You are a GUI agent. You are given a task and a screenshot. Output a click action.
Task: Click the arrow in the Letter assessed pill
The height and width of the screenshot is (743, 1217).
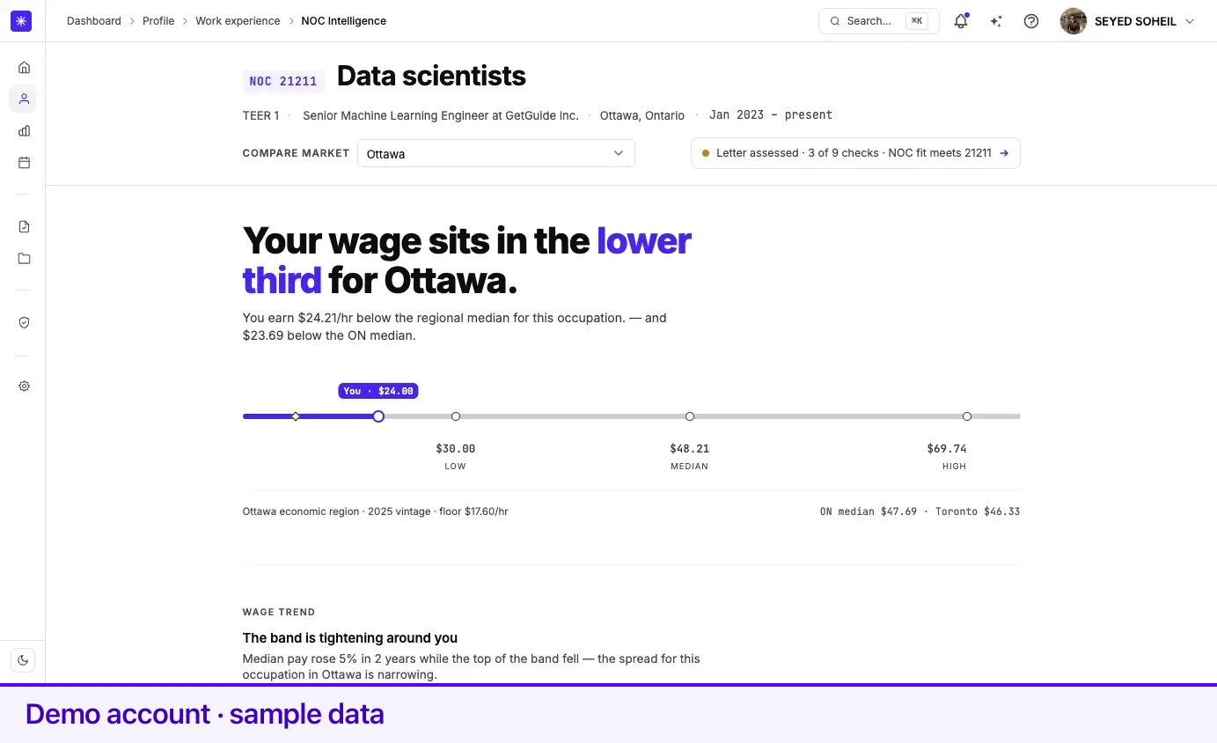[x=1004, y=153]
